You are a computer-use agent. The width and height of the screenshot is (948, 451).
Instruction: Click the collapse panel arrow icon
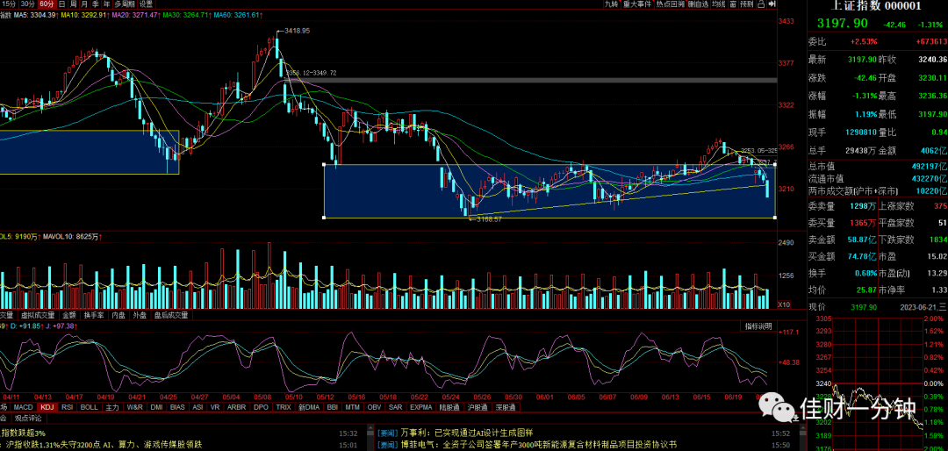pyautogui.click(x=772, y=4)
